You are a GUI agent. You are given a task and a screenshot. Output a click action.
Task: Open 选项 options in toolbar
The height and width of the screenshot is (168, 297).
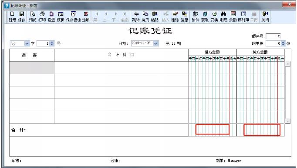point(86,16)
